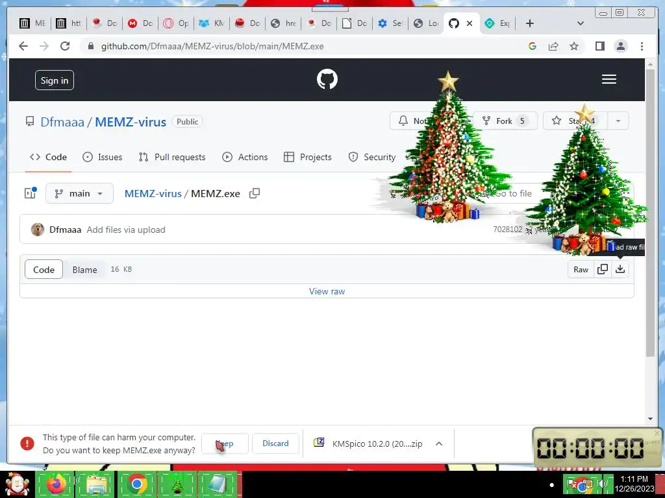Open the View raw link
Image resolution: width=665 pixels, height=498 pixels.
coord(327,291)
